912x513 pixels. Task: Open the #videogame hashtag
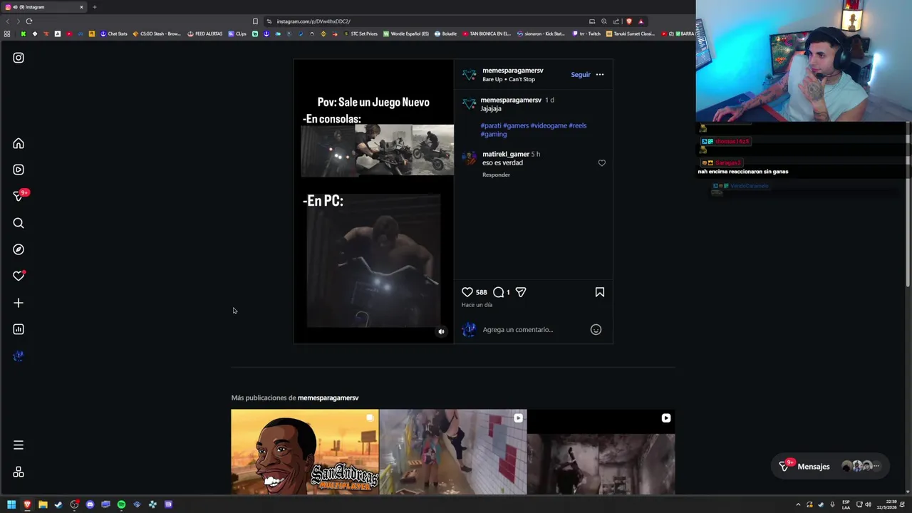(x=549, y=125)
